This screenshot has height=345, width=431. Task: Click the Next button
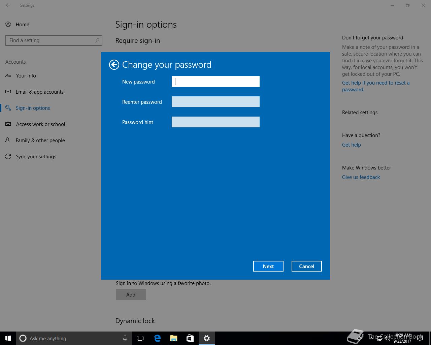268,266
